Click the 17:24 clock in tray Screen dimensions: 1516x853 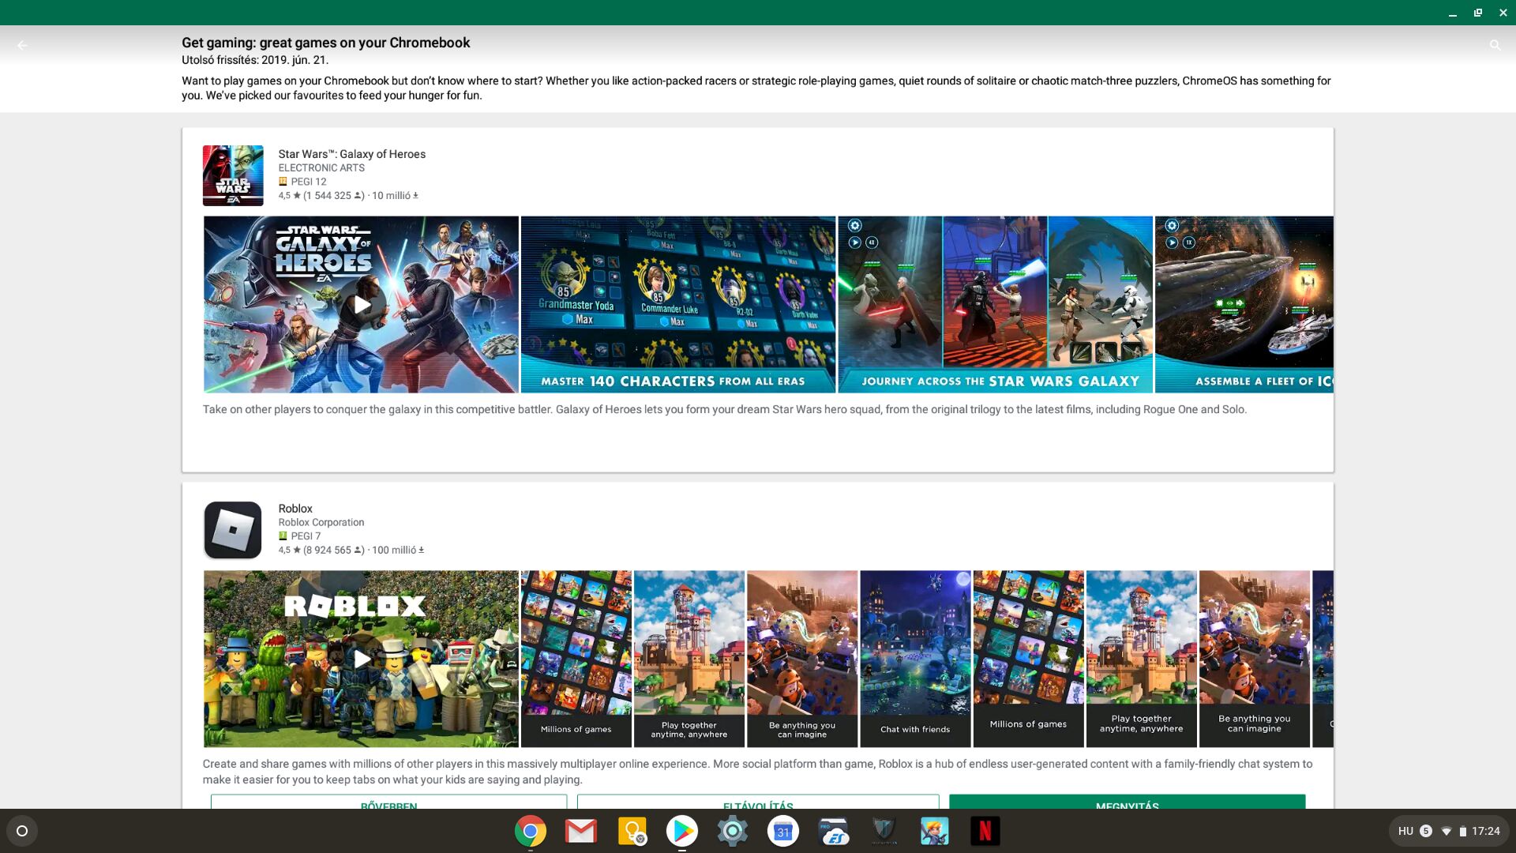[x=1486, y=831]
